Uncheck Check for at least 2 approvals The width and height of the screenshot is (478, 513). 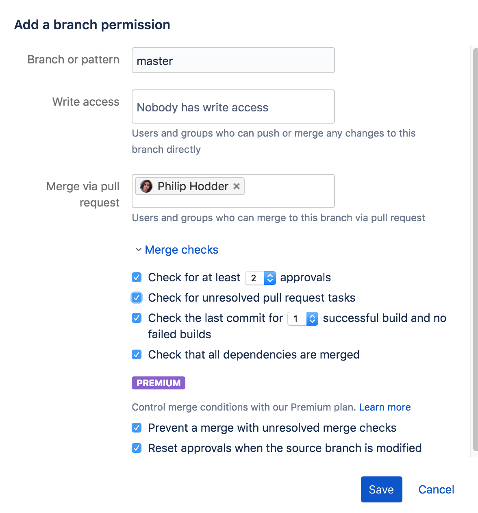coord(137,277)
